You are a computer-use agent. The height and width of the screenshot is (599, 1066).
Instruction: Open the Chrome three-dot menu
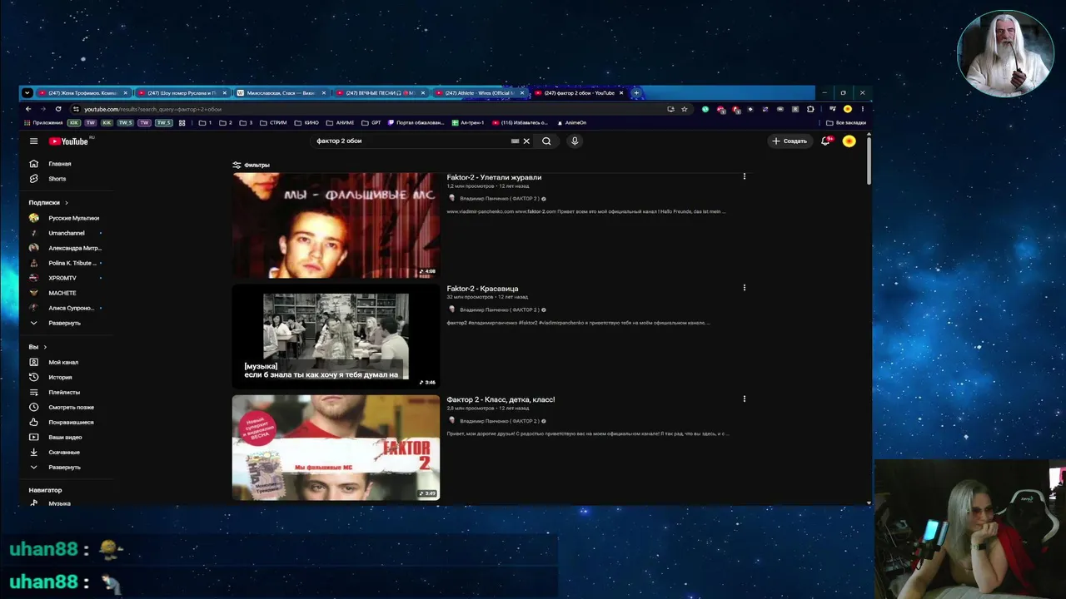click(862, 109)
